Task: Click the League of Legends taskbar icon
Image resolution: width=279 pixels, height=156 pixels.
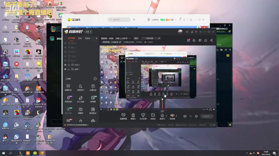Action: coord(21,153)
